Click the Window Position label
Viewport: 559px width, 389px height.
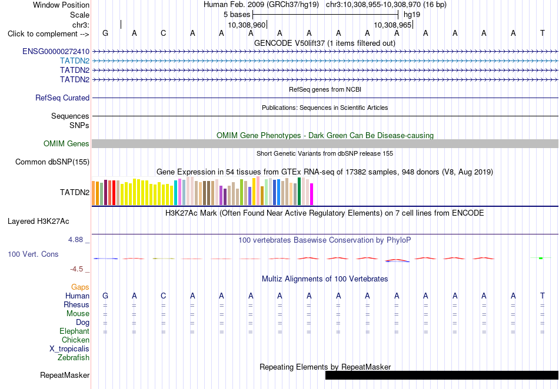pos(61,5)
